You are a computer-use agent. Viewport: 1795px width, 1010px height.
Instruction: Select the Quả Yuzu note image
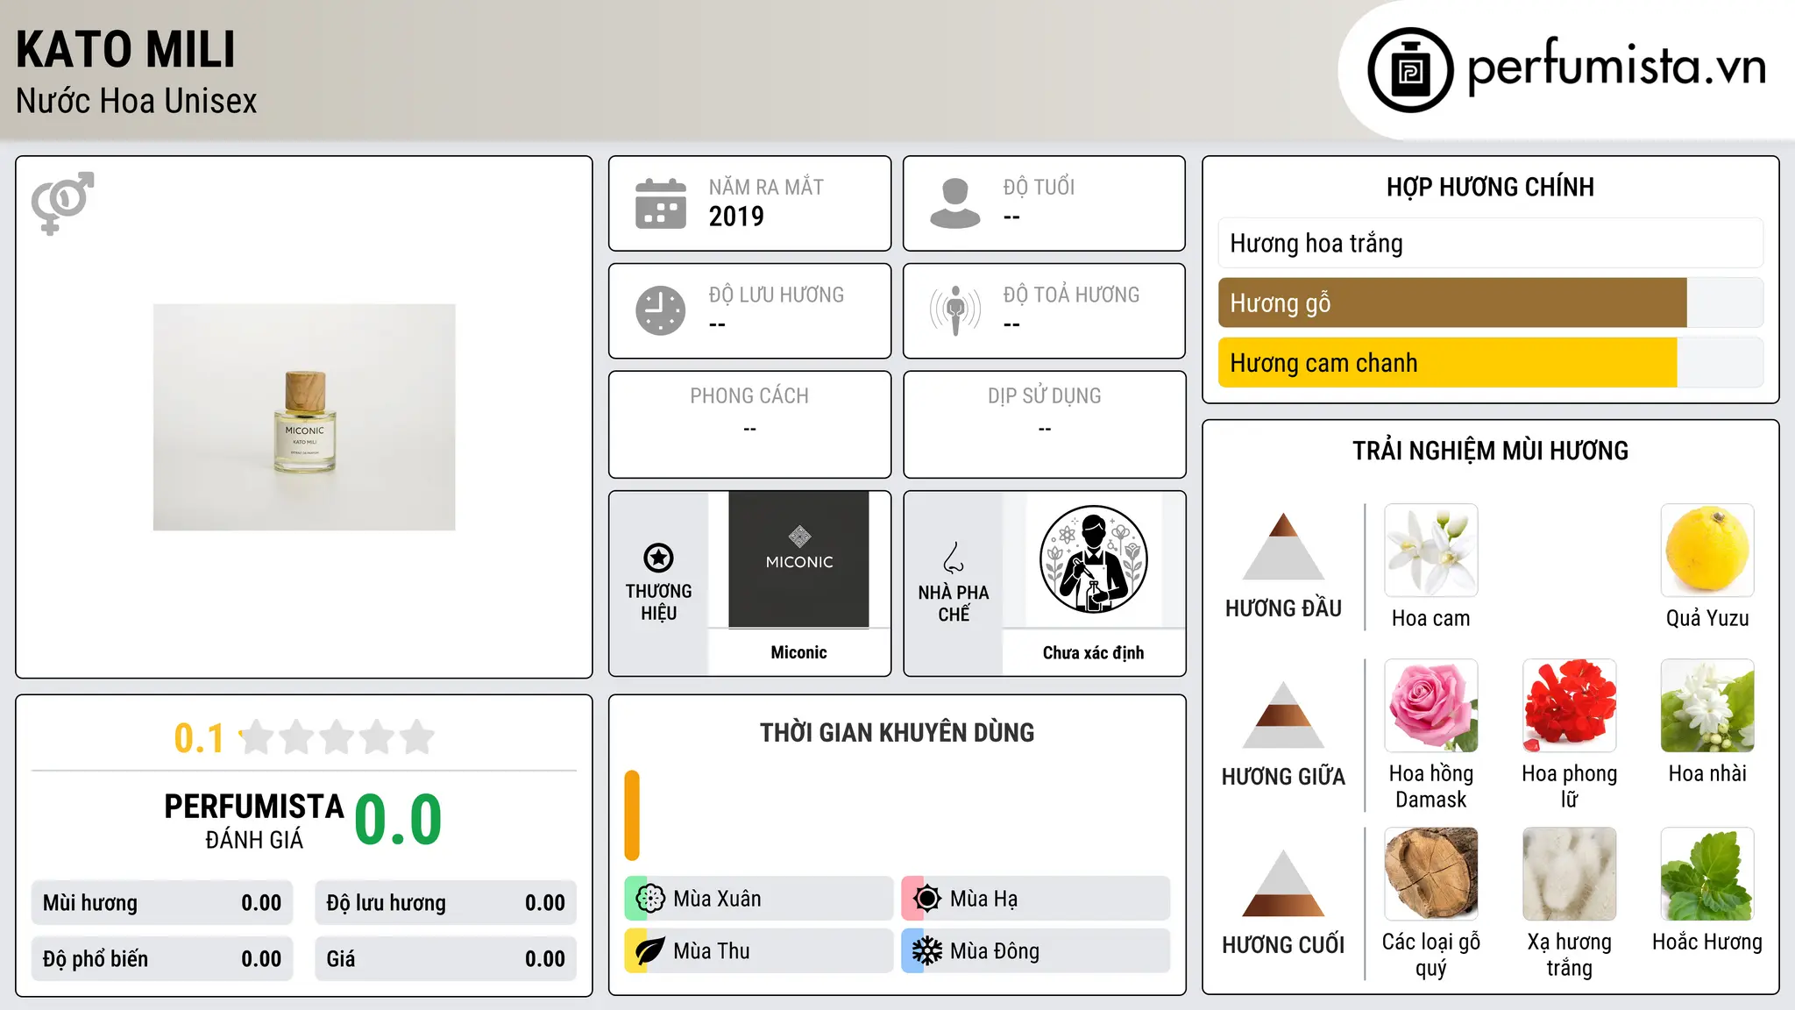(x=1707, y=551)
